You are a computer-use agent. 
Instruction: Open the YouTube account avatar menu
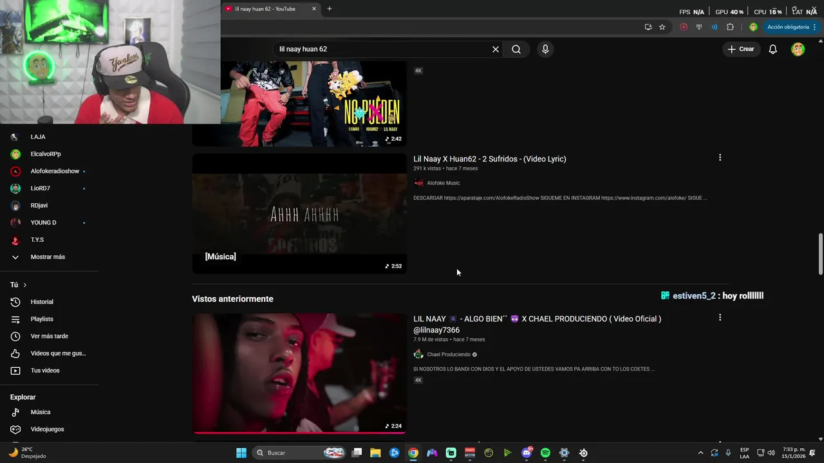[x=798, y=49]
